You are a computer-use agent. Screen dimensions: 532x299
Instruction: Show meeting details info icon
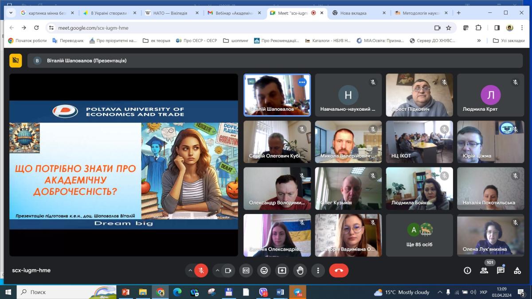tap(467, 271)
